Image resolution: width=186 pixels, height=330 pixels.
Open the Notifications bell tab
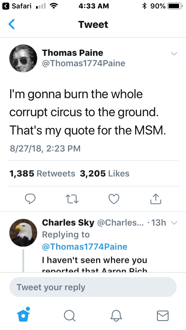pos(116,315)
